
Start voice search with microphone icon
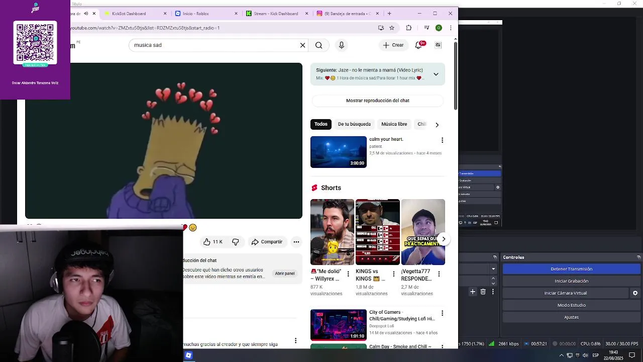342,45
